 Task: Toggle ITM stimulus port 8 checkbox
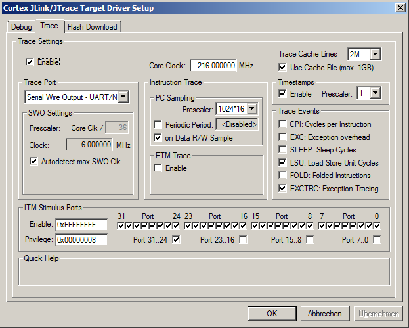click(x=310, y=225)
